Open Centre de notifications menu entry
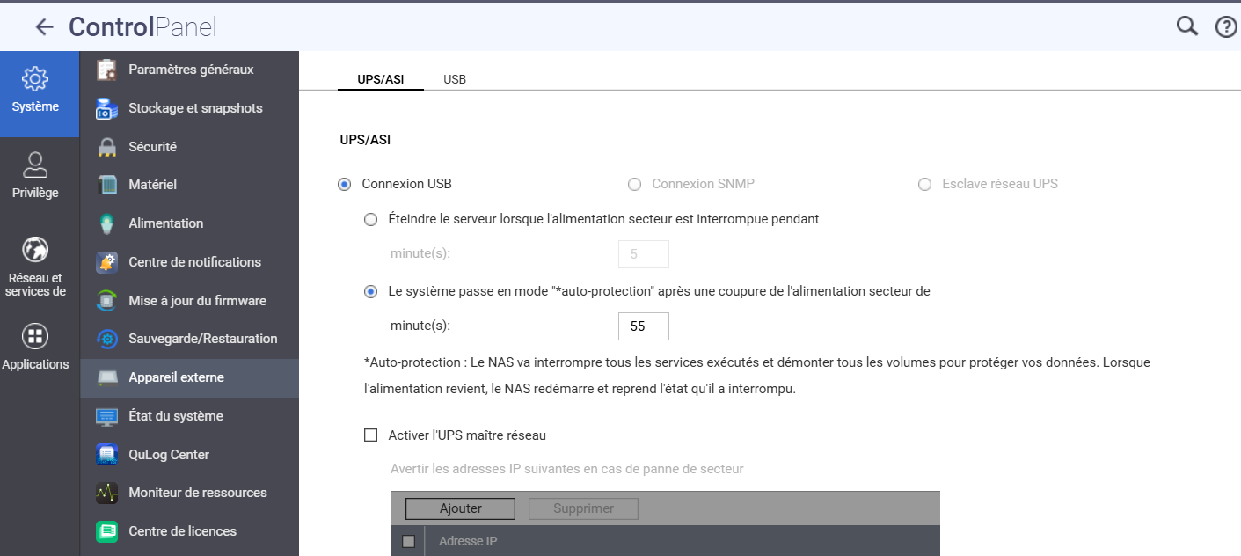1241x556 pixels. point(190,262)
